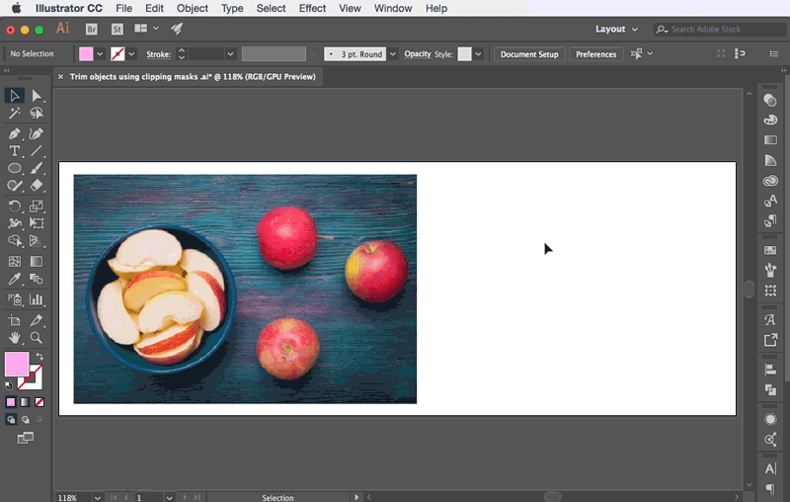The height and width of the screenshot is (502, 790).
Task: Activate the Eyedropper tool
Action: coord(15,281)
